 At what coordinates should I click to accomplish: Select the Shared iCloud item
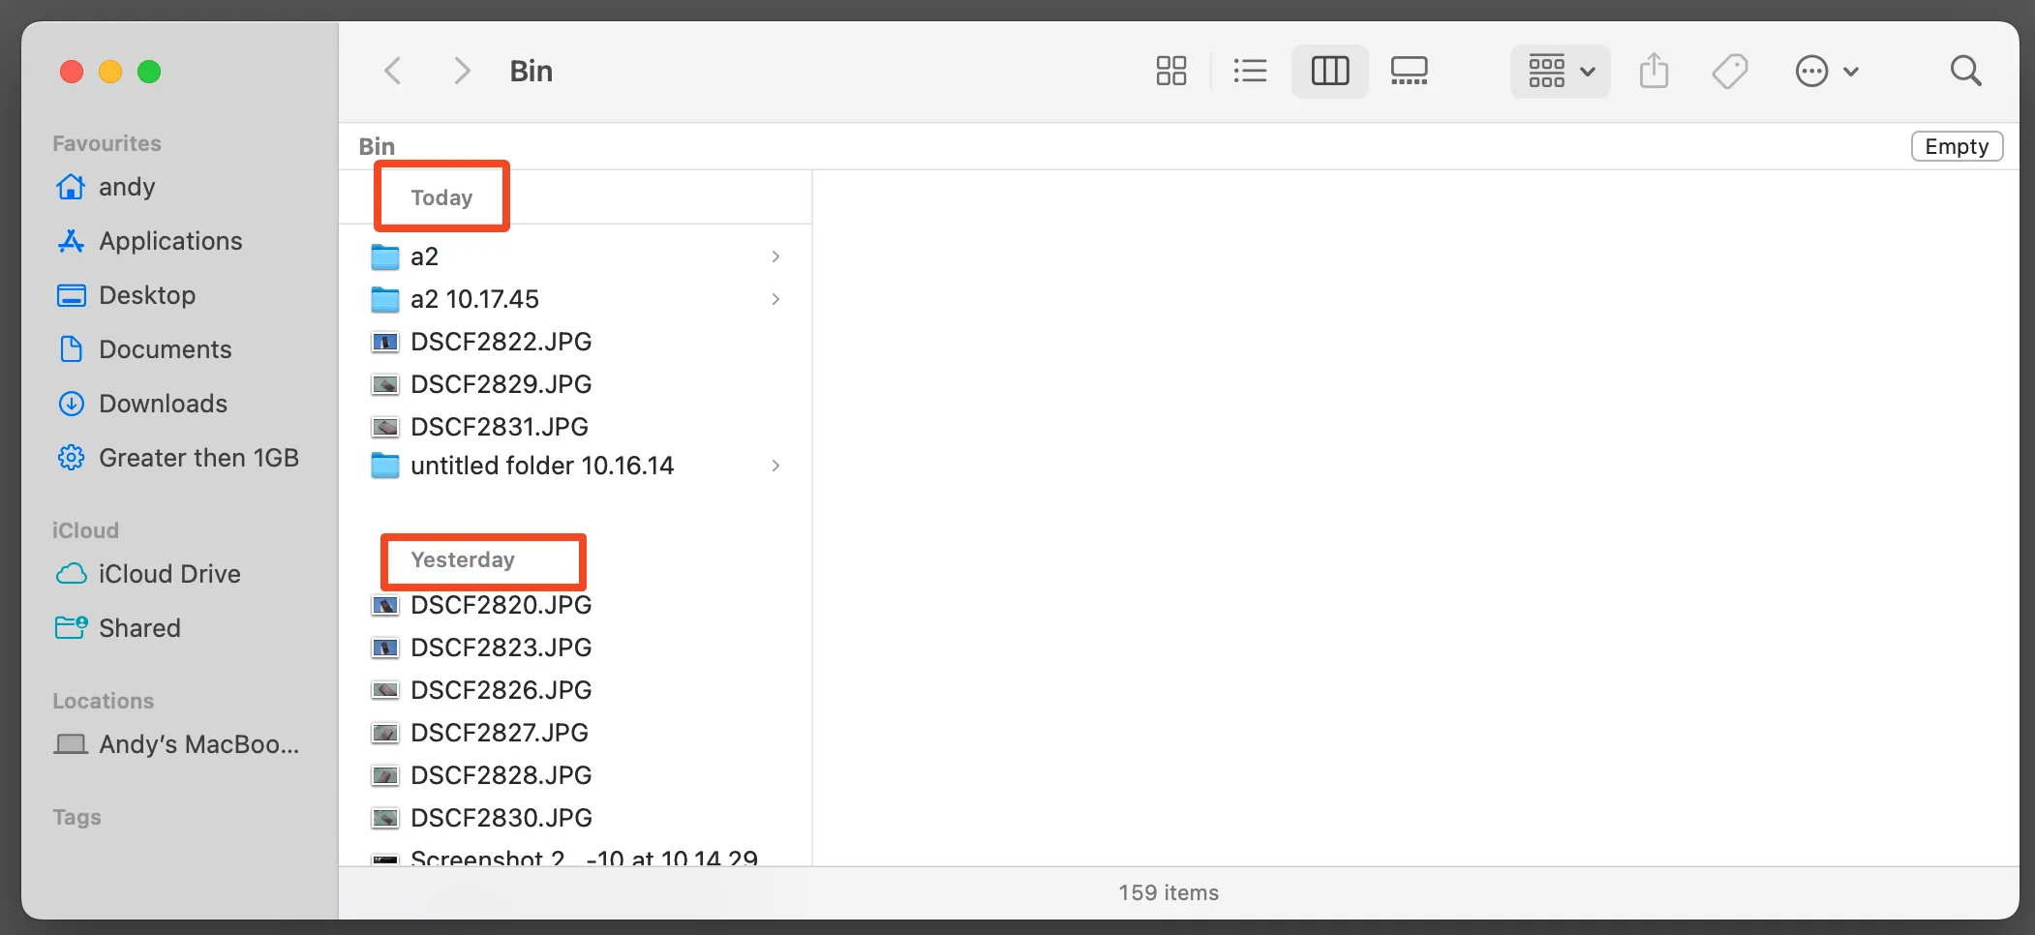pos(139,627)
